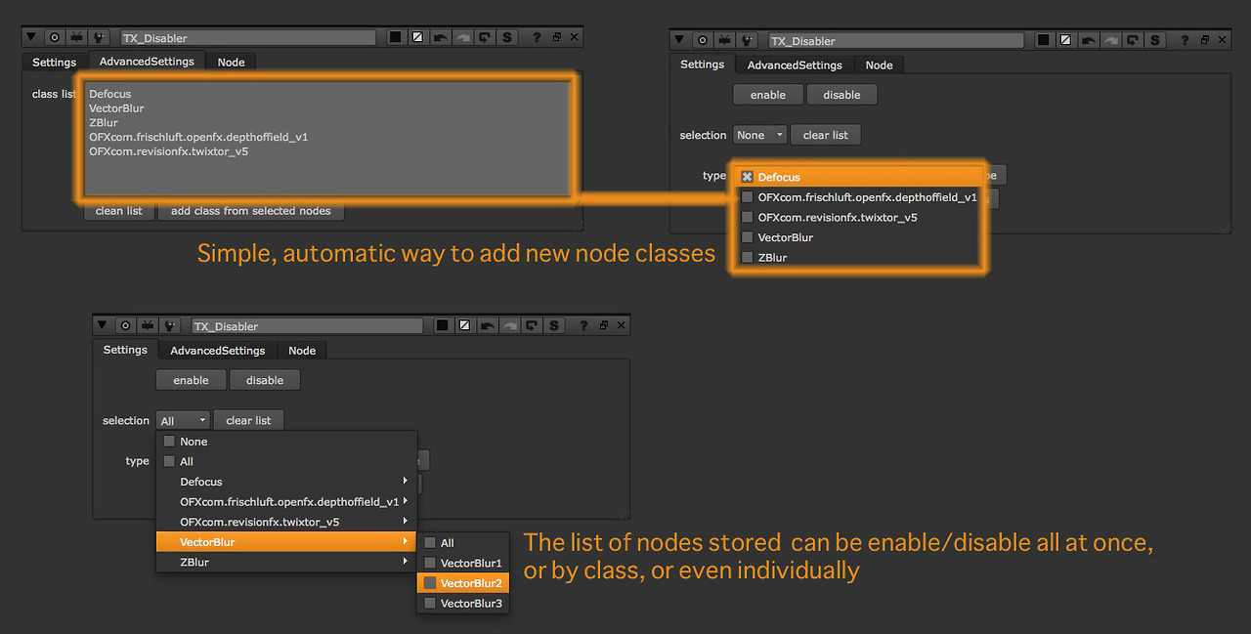The image size is (1251, 634).
Task: Click the 'clean list' button
Action: pos(118,211)
